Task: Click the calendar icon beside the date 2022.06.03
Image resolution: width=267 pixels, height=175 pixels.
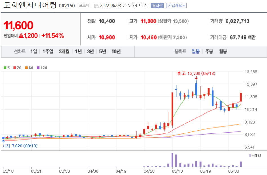Action: 97,6
